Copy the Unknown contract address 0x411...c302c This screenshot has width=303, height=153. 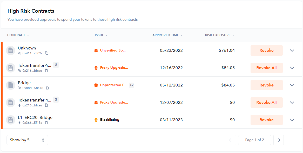tap(47, 53)
